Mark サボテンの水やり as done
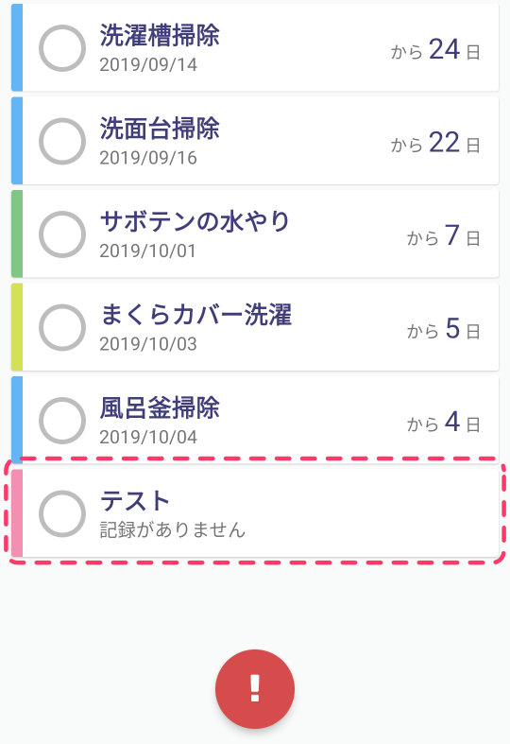Viewport: 510px width, 744px height. (62, 234)
